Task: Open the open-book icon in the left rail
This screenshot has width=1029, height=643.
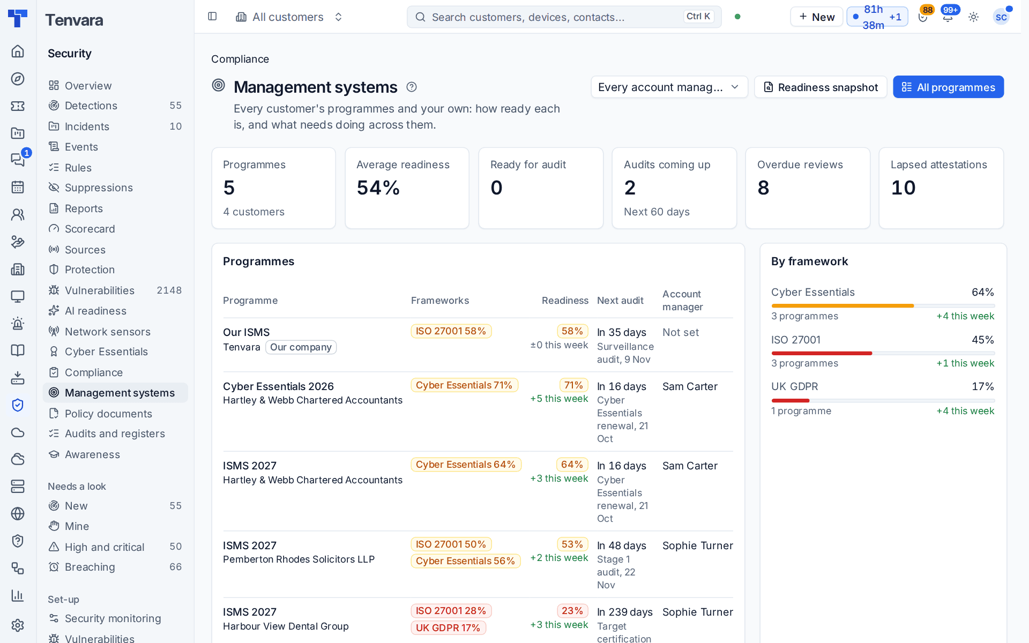Action: pos(18,350)
